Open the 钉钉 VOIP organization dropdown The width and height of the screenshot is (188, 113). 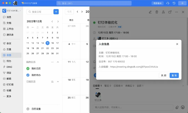[11, 10]
